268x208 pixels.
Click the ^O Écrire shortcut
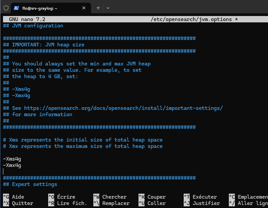[62, 197]
